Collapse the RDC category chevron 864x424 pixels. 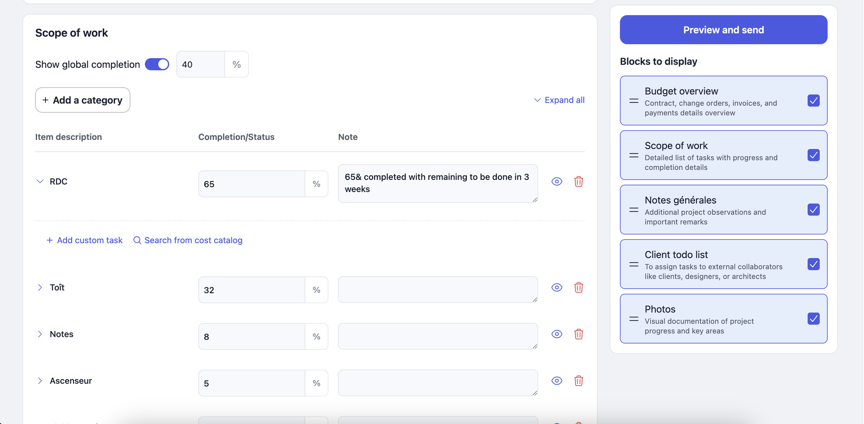40,182
